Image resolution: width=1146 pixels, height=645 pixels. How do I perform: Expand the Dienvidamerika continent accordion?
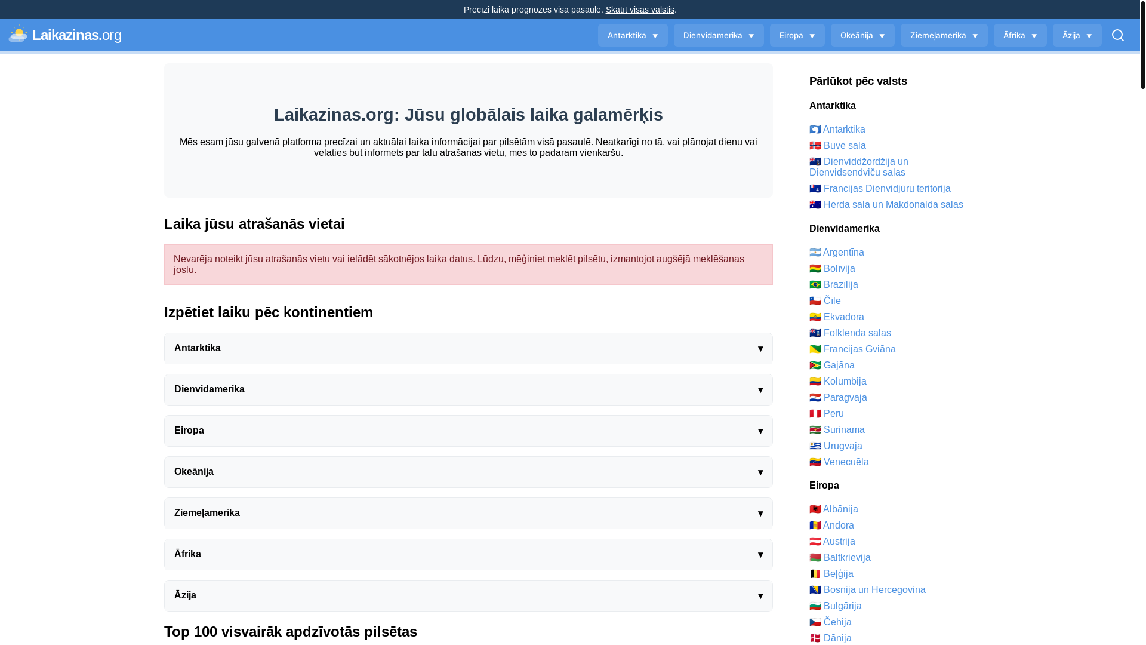tap(469, 389)
